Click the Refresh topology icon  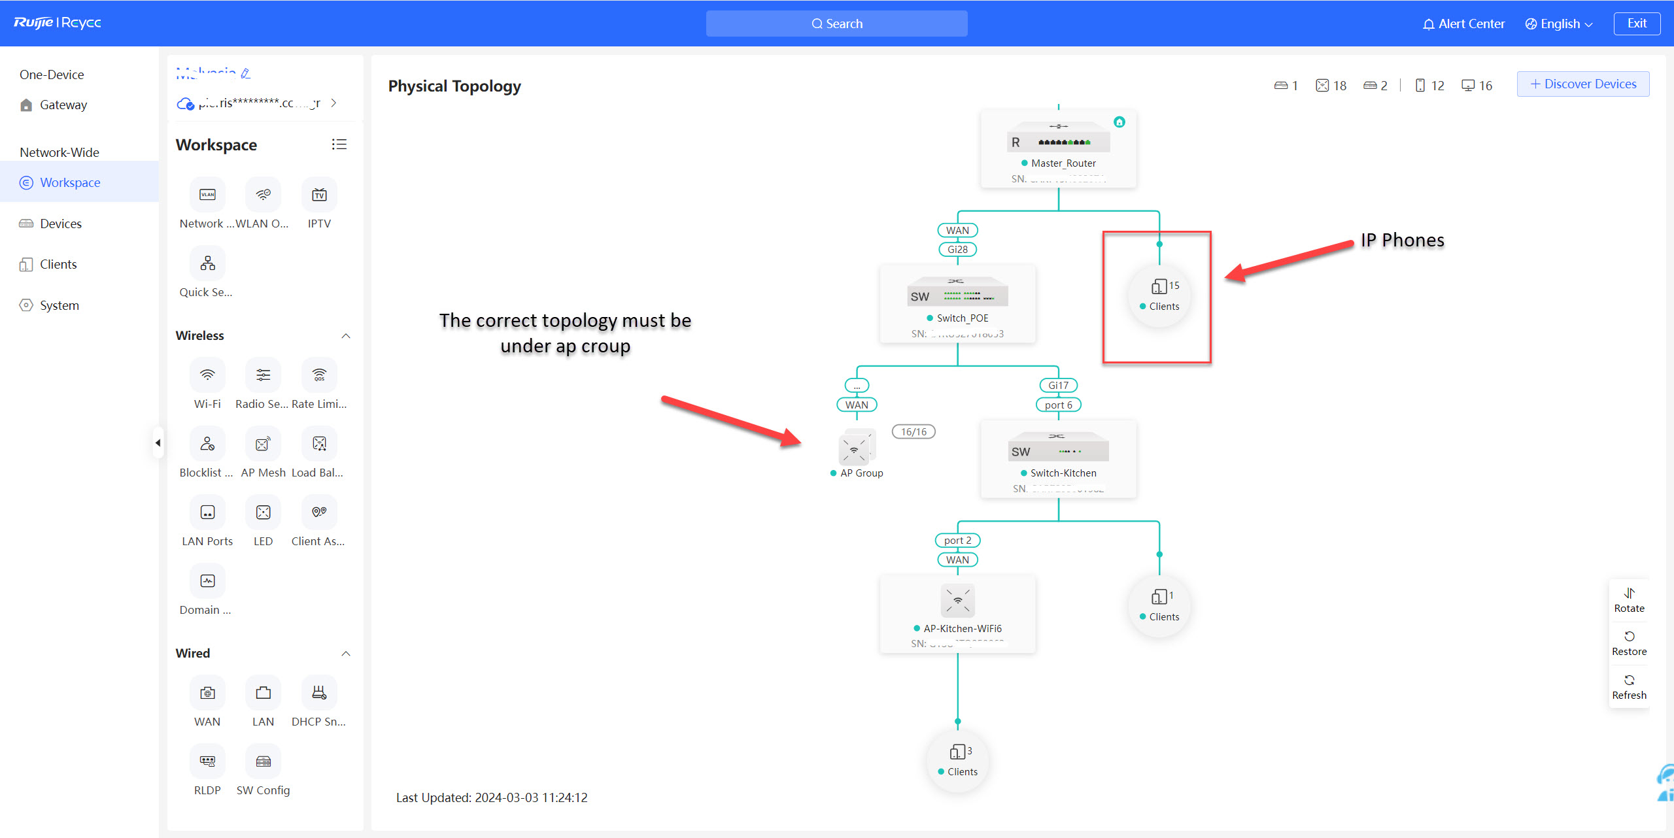click(1629, 680)
